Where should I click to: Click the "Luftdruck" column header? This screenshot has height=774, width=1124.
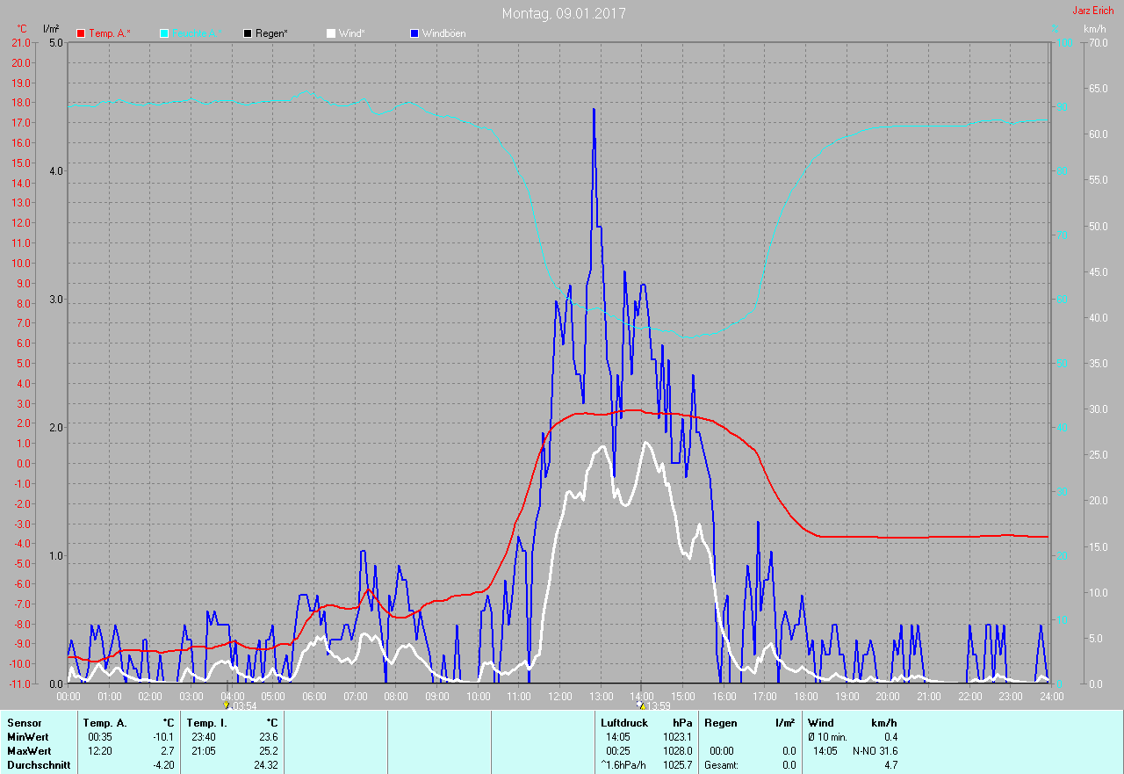pos(624,723)
